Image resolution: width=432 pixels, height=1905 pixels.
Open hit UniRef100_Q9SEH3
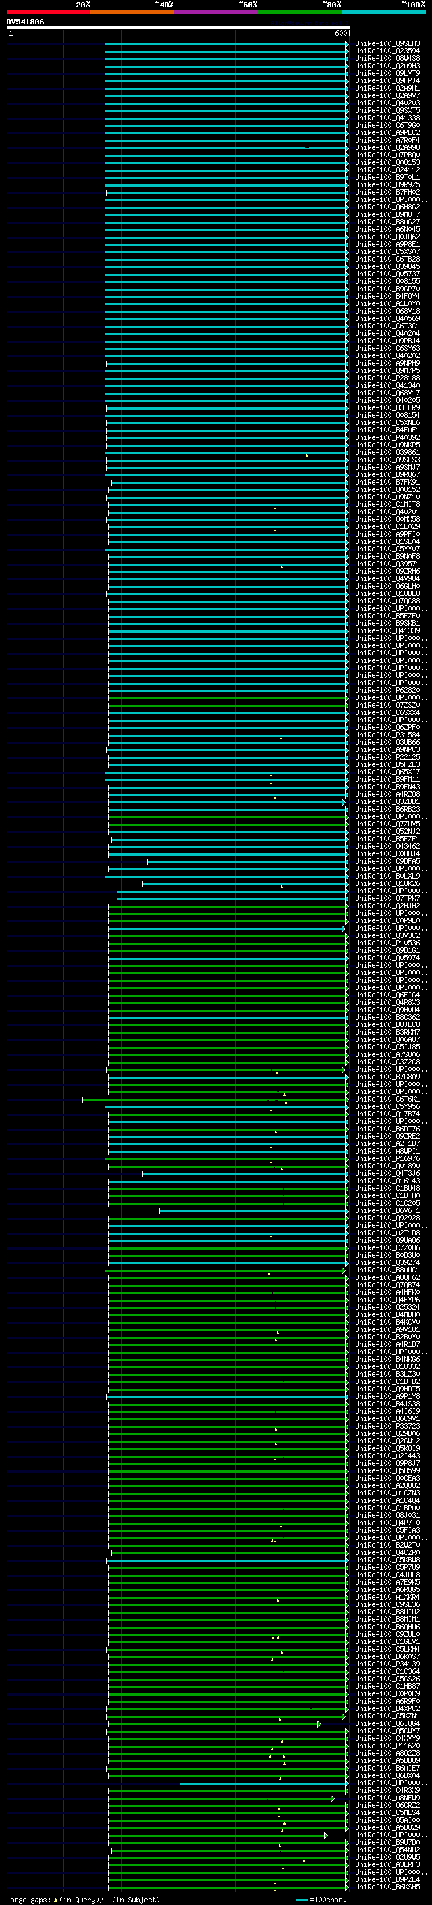pyautogui.click(x=387, y=44)
